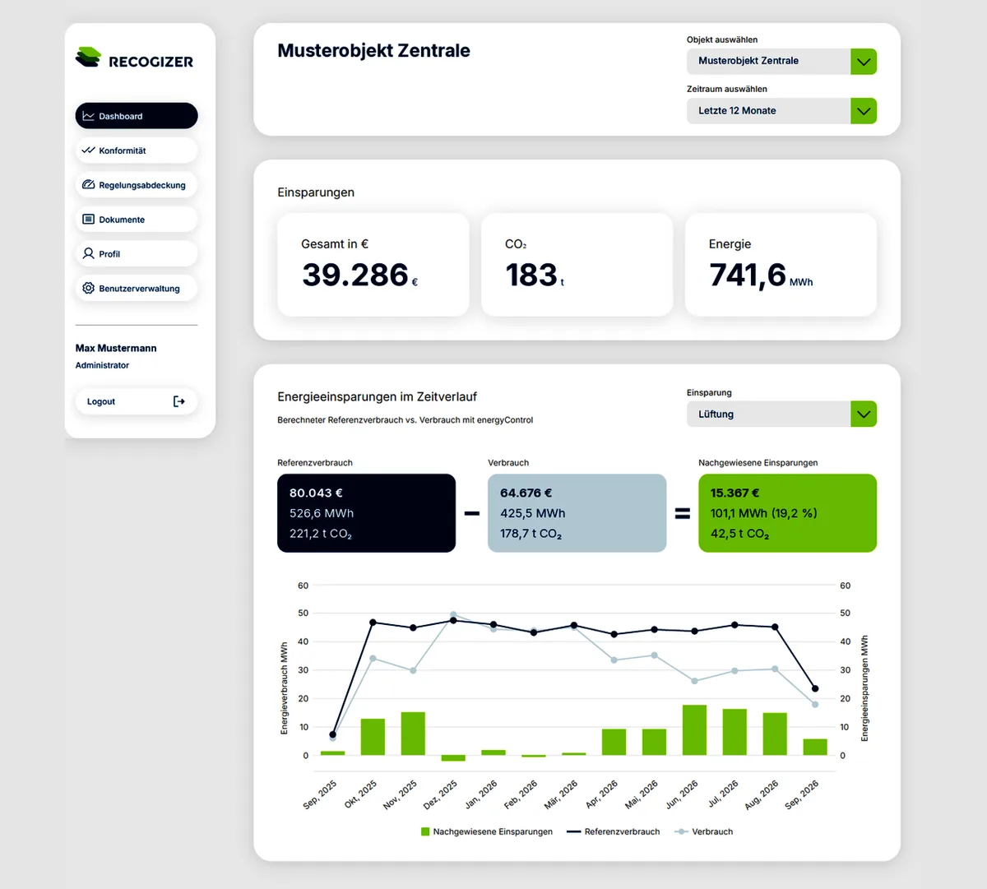The height and width of the screenshot is (889, 987).
Task: Click the CO₂ 183 t card
Action: (x=577, y=265)
